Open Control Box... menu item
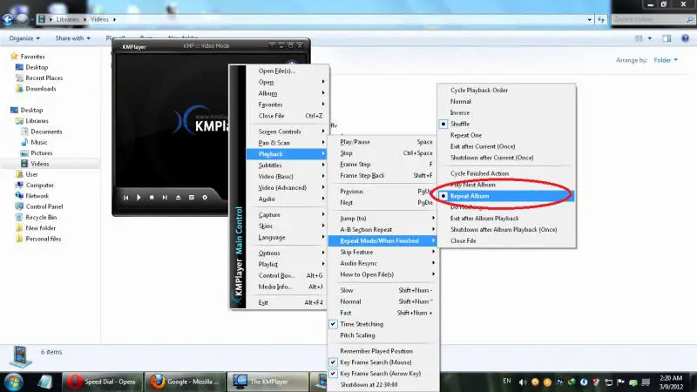Screen dimensions: 697x392 click(x=288, y=275)
